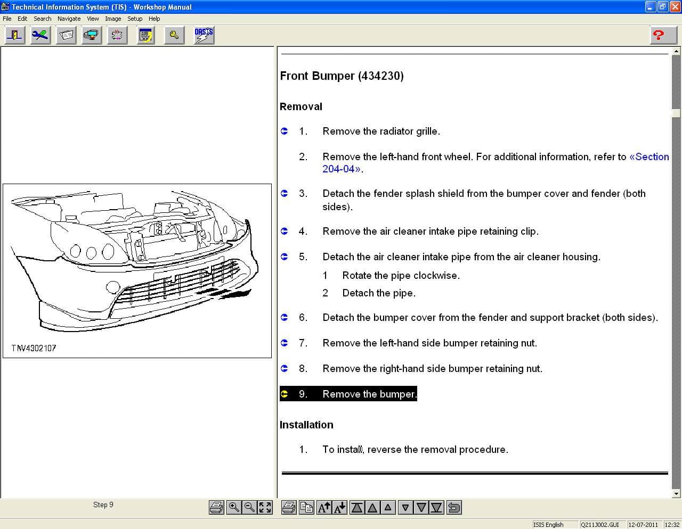Decrease text font size

point(340,507)
